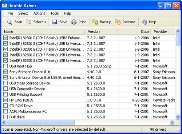182x134 pixels.
Task: Check the USB Root Hub checkbox
Action: tap(5, 66)
